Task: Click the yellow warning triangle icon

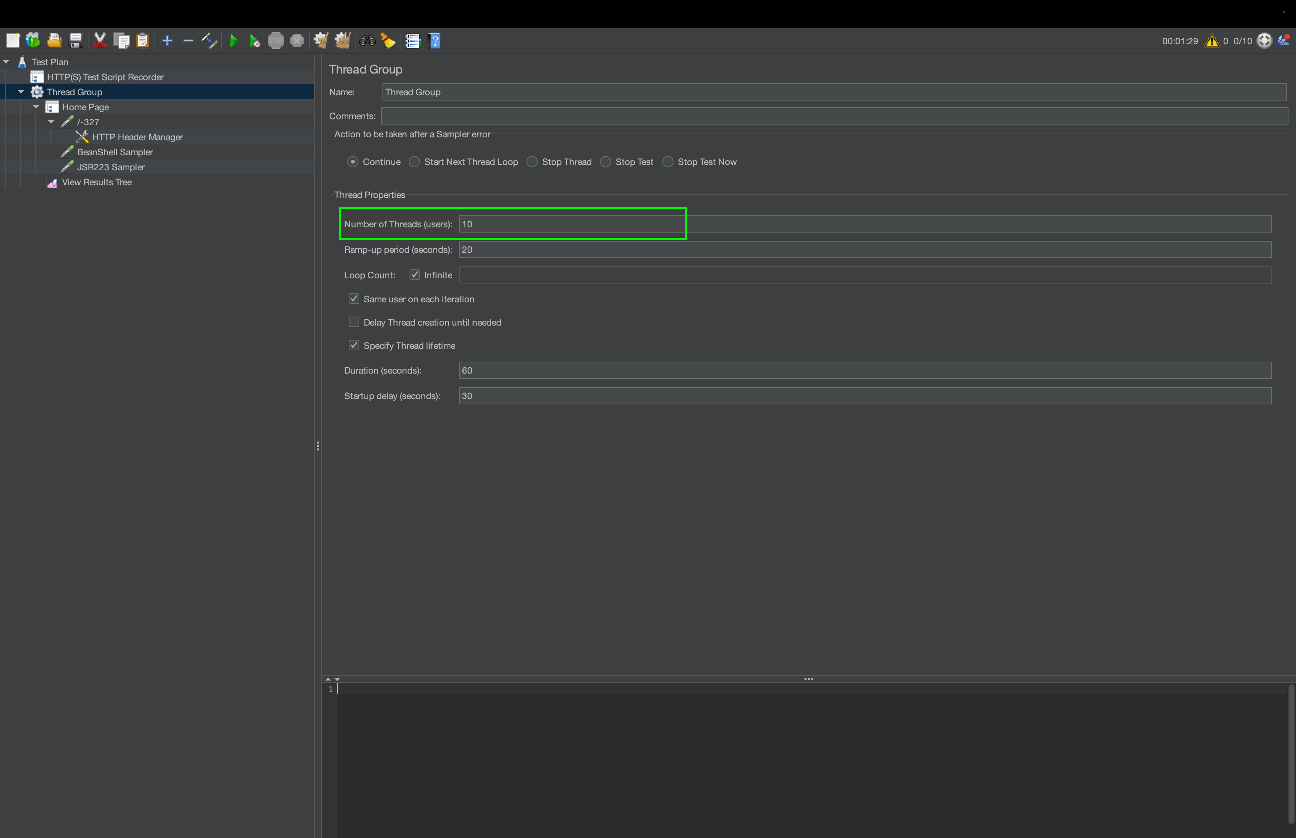Action: click(1212, 41)
